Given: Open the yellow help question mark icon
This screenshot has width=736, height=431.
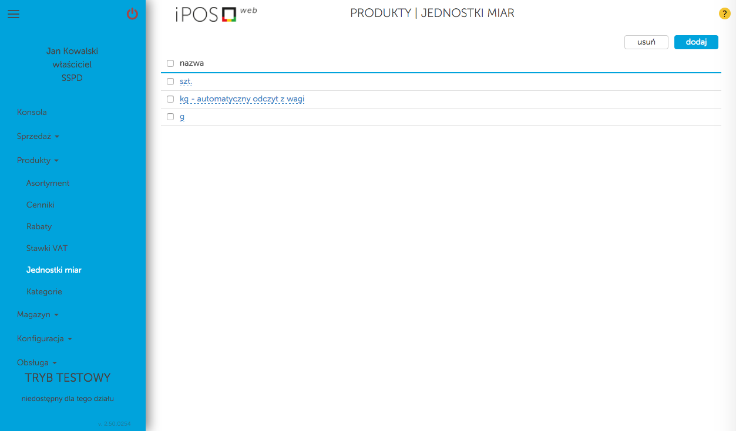Looking at the screenshot, I should (x=724, y=14).
